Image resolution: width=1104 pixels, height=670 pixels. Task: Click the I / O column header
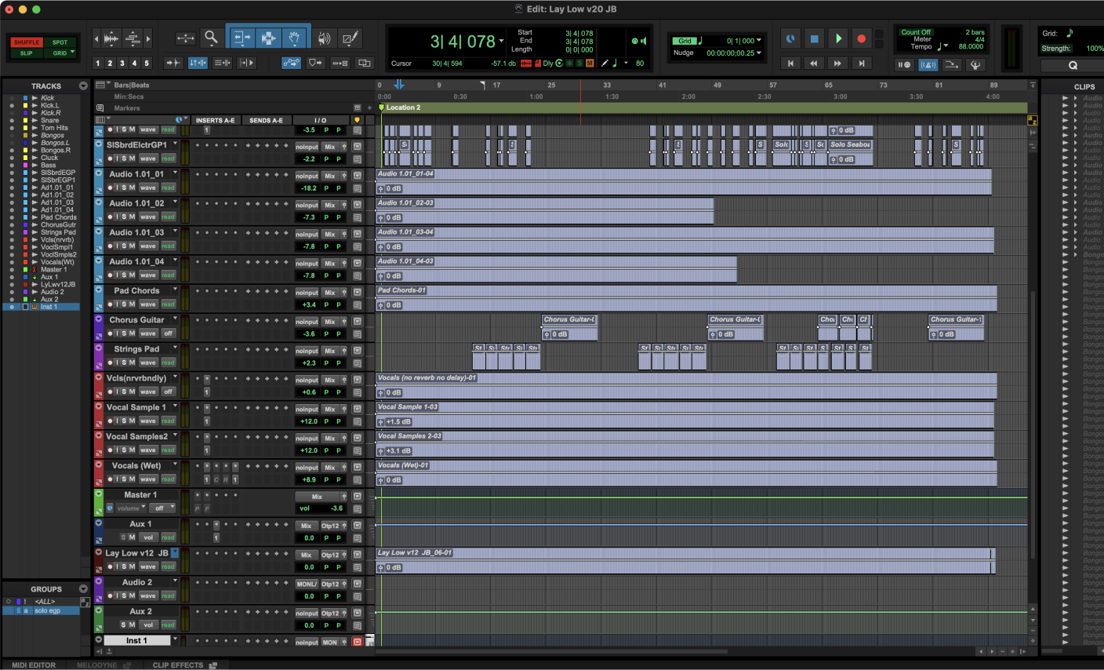[x=320, y=120]
